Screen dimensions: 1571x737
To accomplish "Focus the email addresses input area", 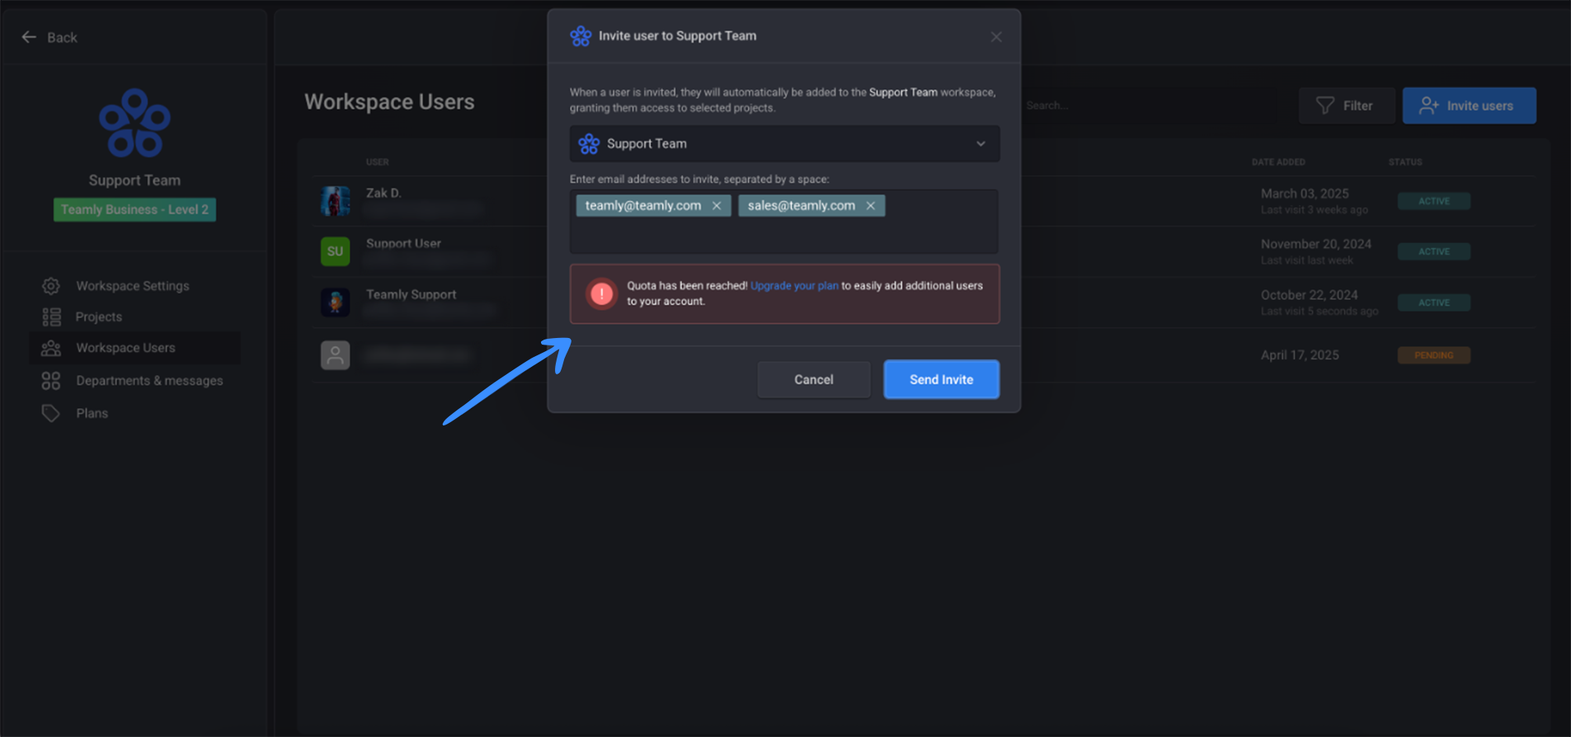I will (x=784, y=221).
